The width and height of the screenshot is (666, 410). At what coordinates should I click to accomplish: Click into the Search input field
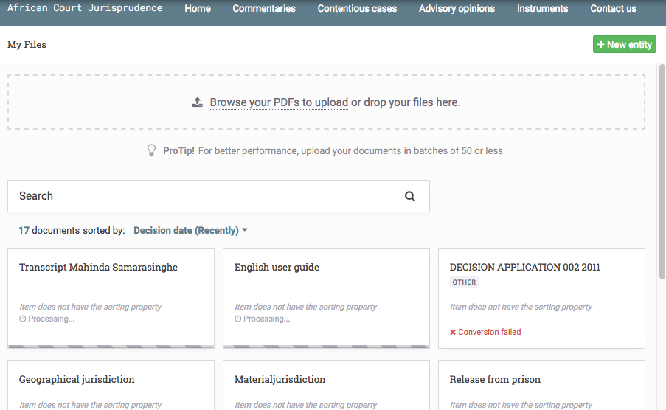point(218,196)
